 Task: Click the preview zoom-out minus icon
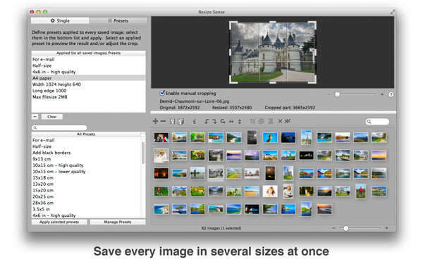tap(329, 94)
